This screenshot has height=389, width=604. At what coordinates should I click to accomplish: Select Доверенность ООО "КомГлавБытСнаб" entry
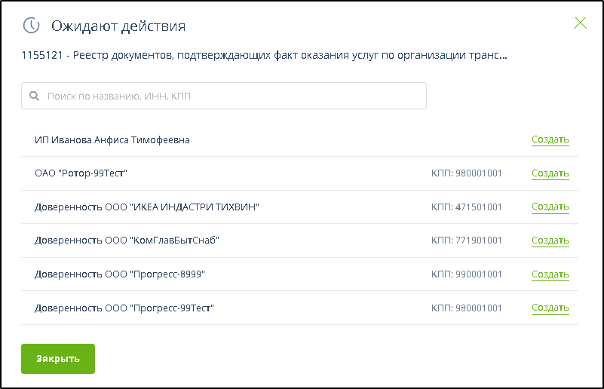127,240
